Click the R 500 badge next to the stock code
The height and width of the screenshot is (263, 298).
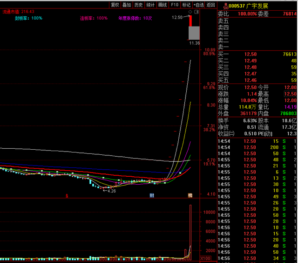click(225, 6)
